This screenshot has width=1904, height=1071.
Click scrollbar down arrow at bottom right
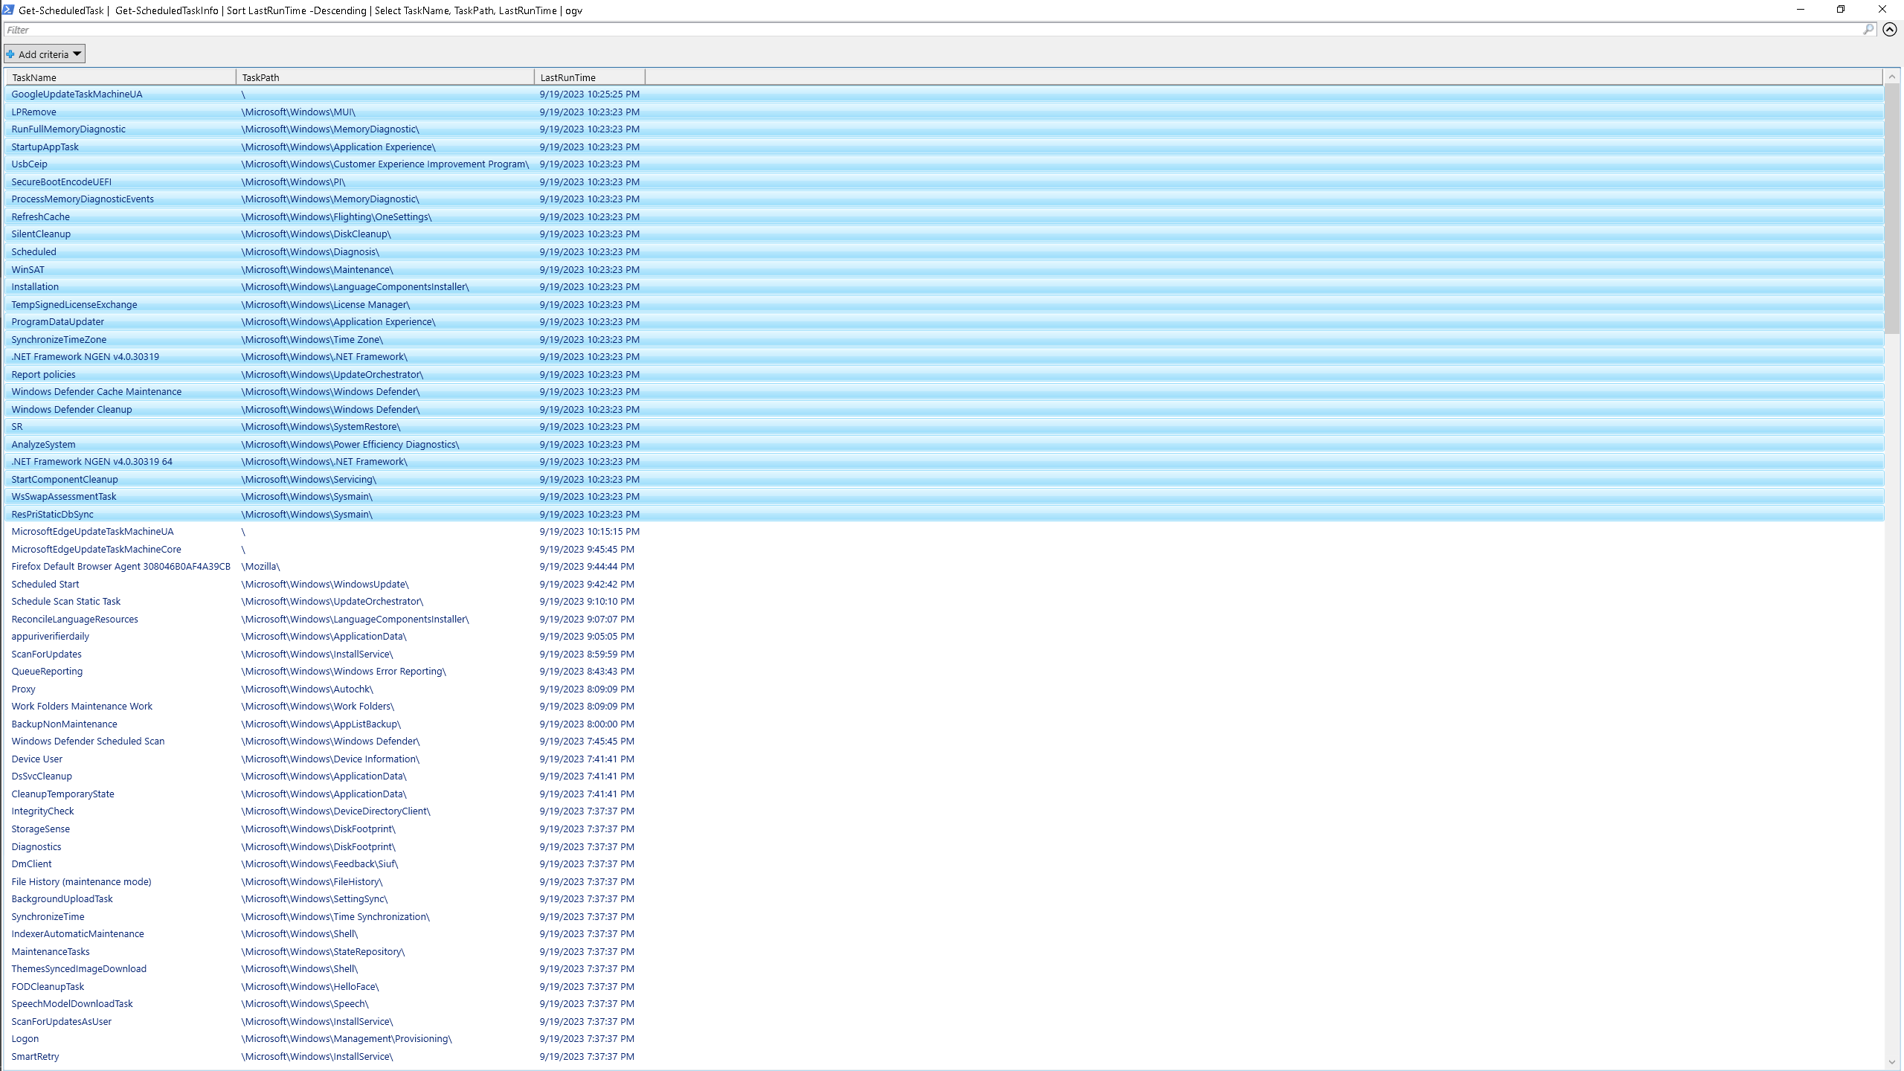pyautogui.click(x=1892, y=1062)
